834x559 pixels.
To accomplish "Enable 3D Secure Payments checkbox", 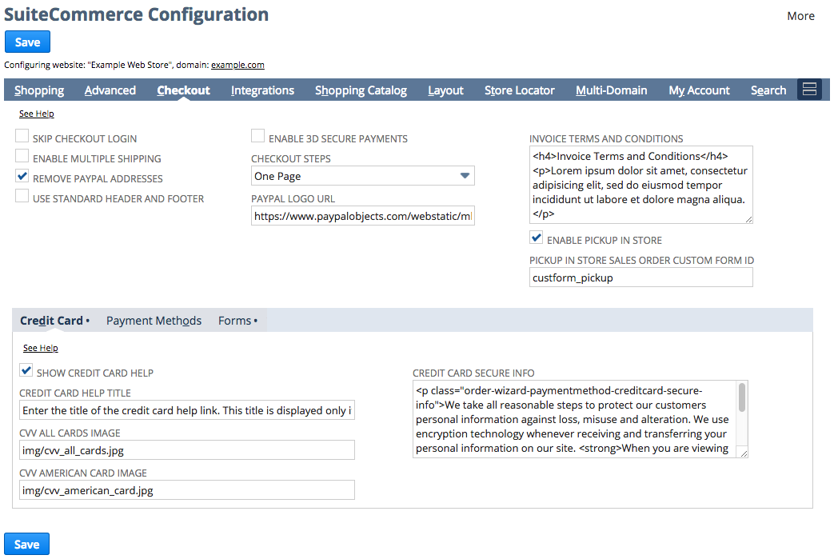I will tap(258, 136).
